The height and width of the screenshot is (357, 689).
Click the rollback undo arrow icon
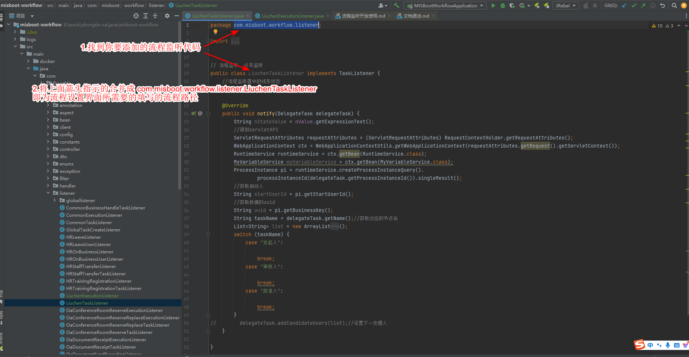[x=662, y=5]
